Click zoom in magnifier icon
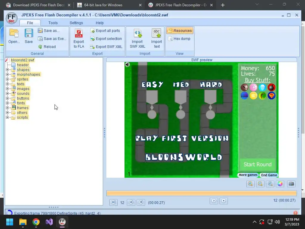Viewport: 305px width, 229px height. pos(250,184)
